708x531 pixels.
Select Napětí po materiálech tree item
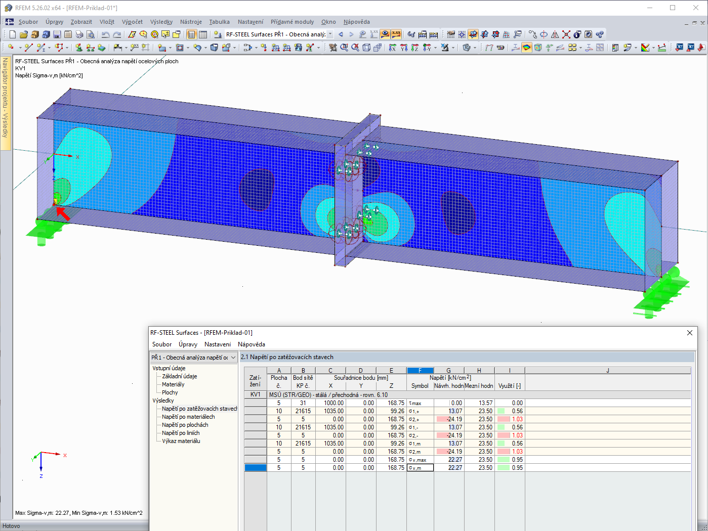point(188,417)
